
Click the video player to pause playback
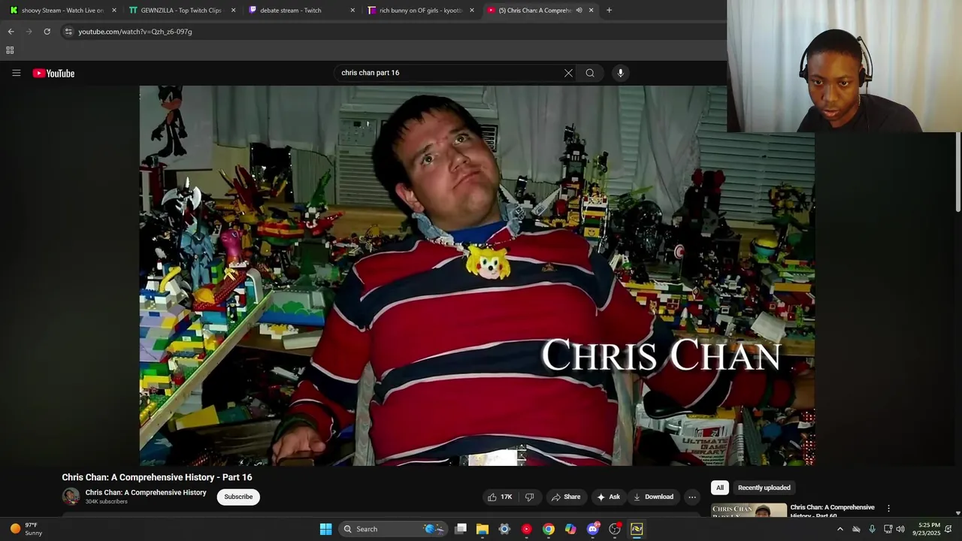click(476, 275)
